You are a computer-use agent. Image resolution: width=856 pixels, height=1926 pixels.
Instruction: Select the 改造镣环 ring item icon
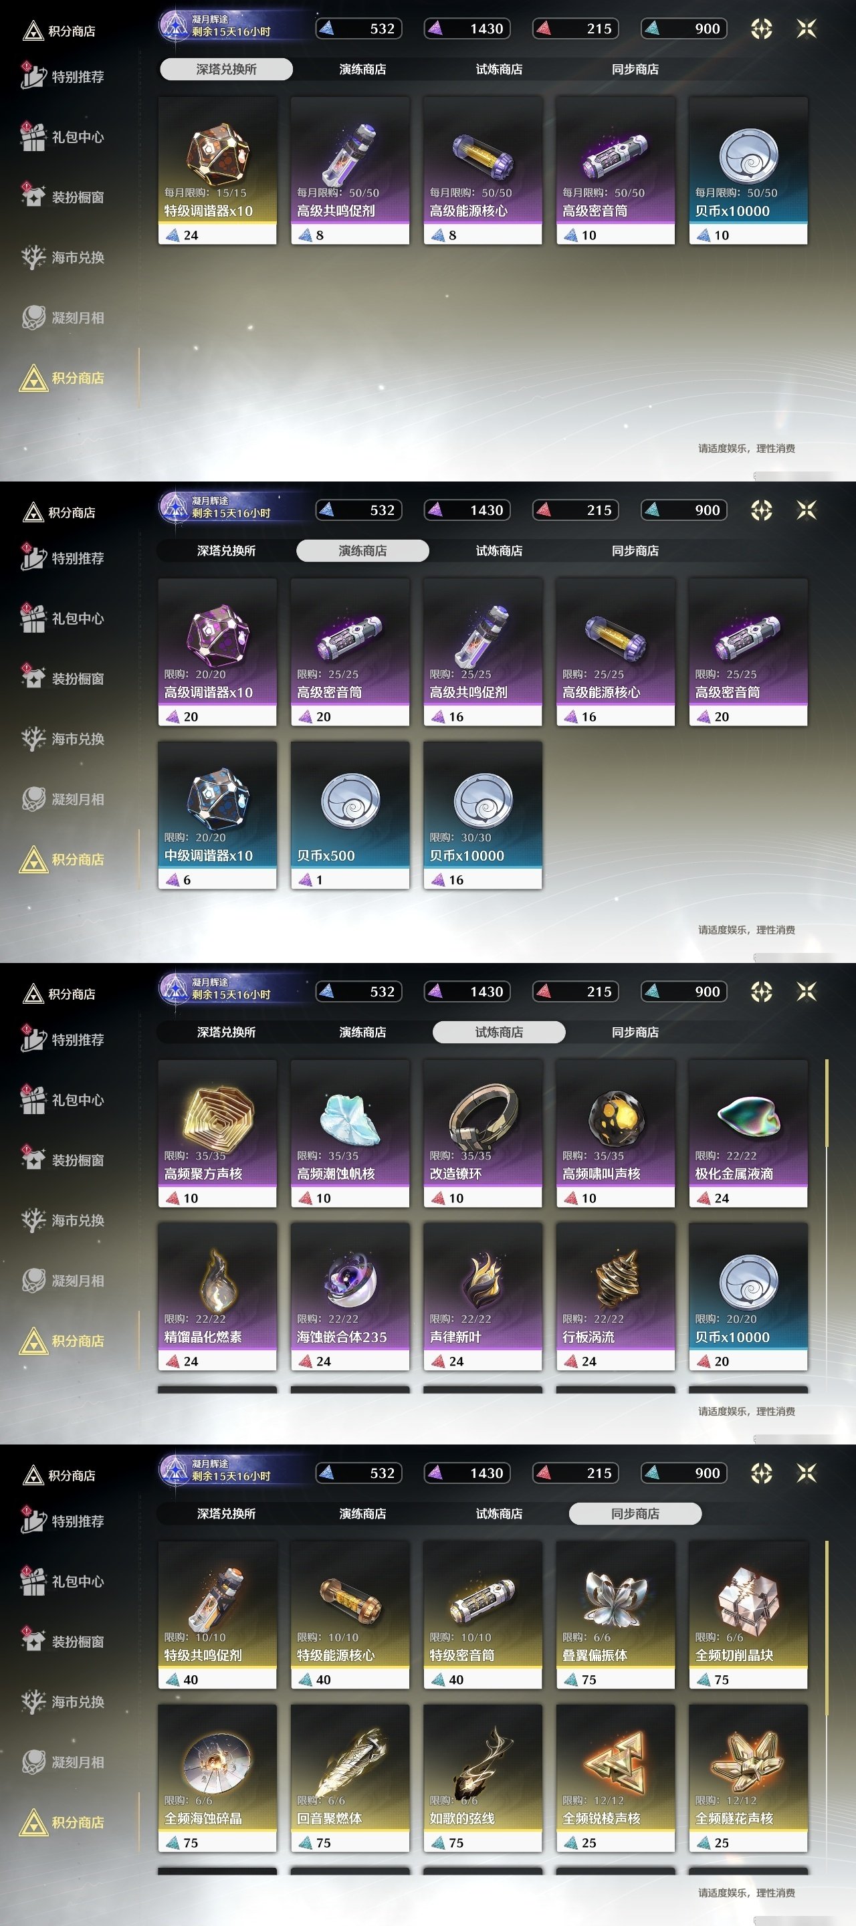pyautogui.click(x=483, y=1116)
